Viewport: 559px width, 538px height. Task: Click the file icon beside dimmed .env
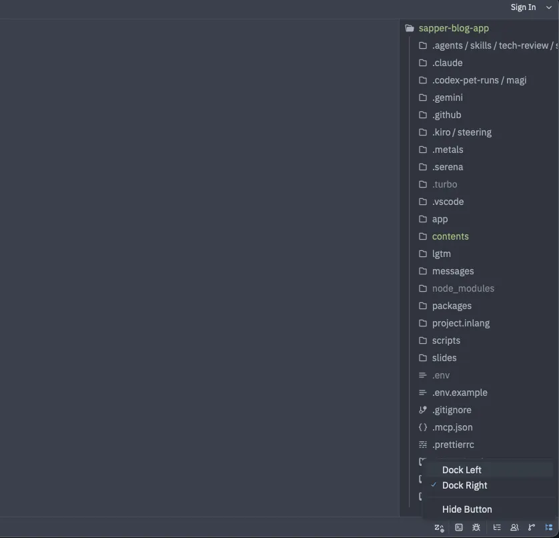423,375
